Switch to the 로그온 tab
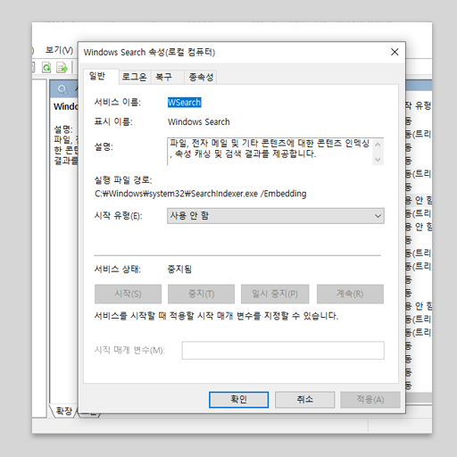The height and width of the screenshot is (457, 457). [135, 78]
